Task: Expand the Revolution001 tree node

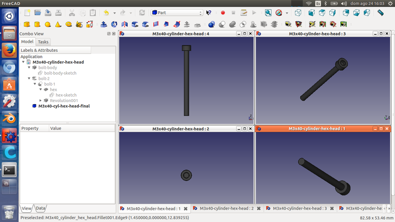Action: click(x=40, y=100)
